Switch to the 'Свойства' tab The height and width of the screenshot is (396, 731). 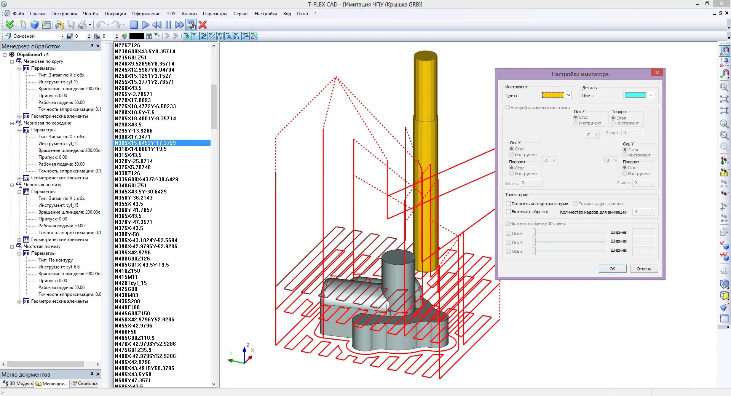click(84, 383)
